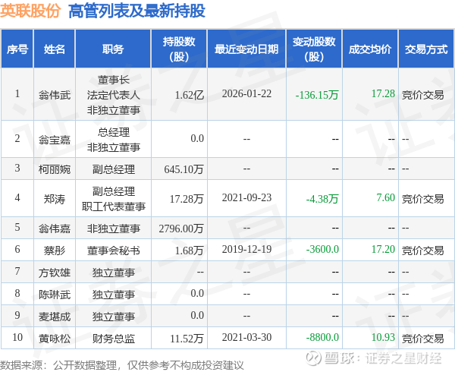The width and height of the screenshot is (455, 372).
Task: Click the data source disclaimer text
Action: coord(122,365)
